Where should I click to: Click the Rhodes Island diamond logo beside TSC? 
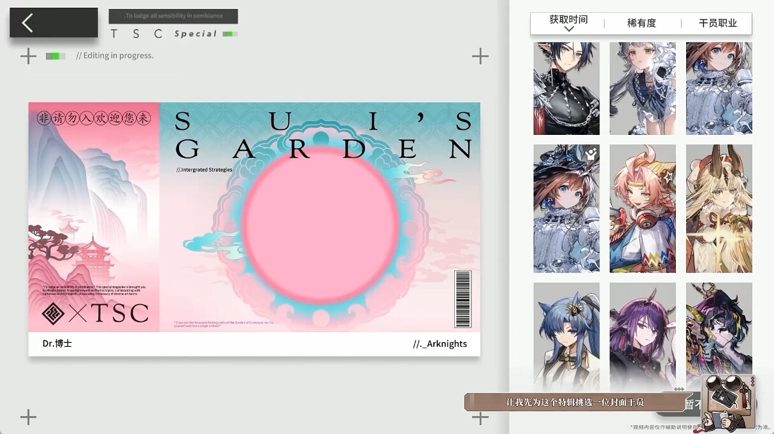(54, 313)
